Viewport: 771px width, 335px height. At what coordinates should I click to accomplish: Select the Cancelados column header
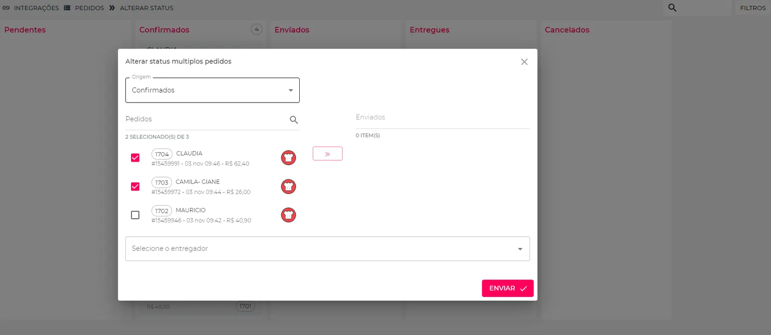pos(567,30)
